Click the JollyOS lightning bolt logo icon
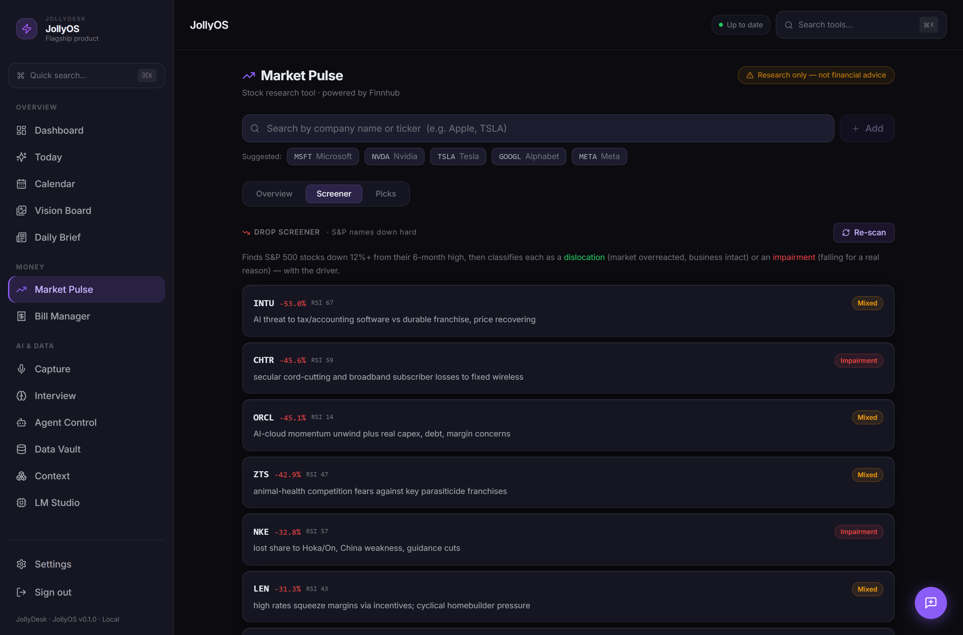 [27, 29]
